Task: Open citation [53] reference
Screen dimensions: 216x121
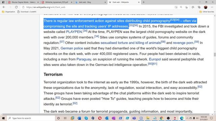Action: (x=172, y=20)
